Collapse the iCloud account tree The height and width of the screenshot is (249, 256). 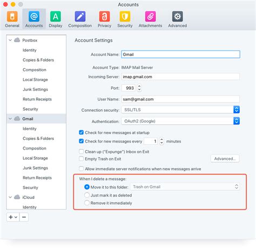[x=10, y=197]
